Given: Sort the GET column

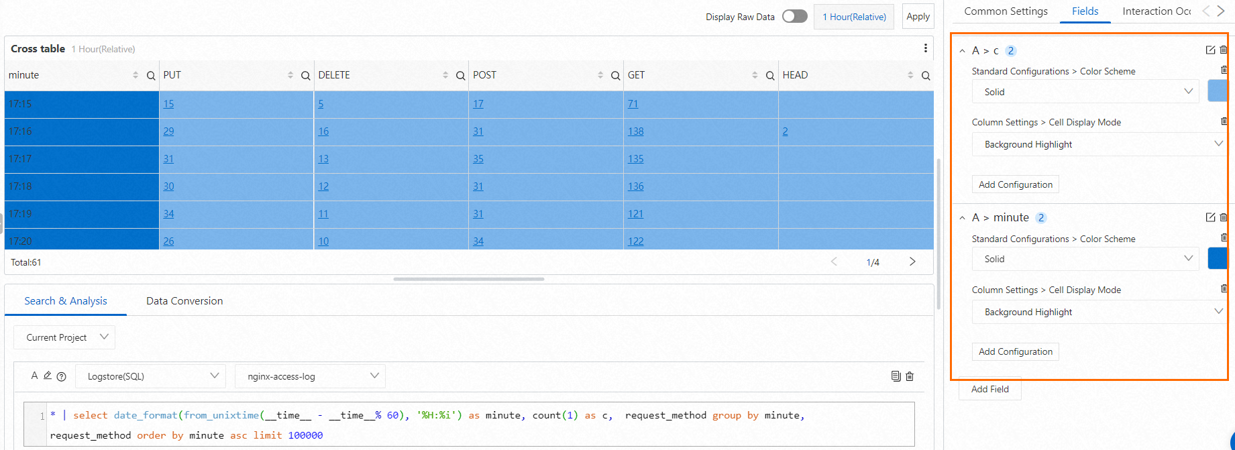Looking at the screenshot, I should 755,75.
